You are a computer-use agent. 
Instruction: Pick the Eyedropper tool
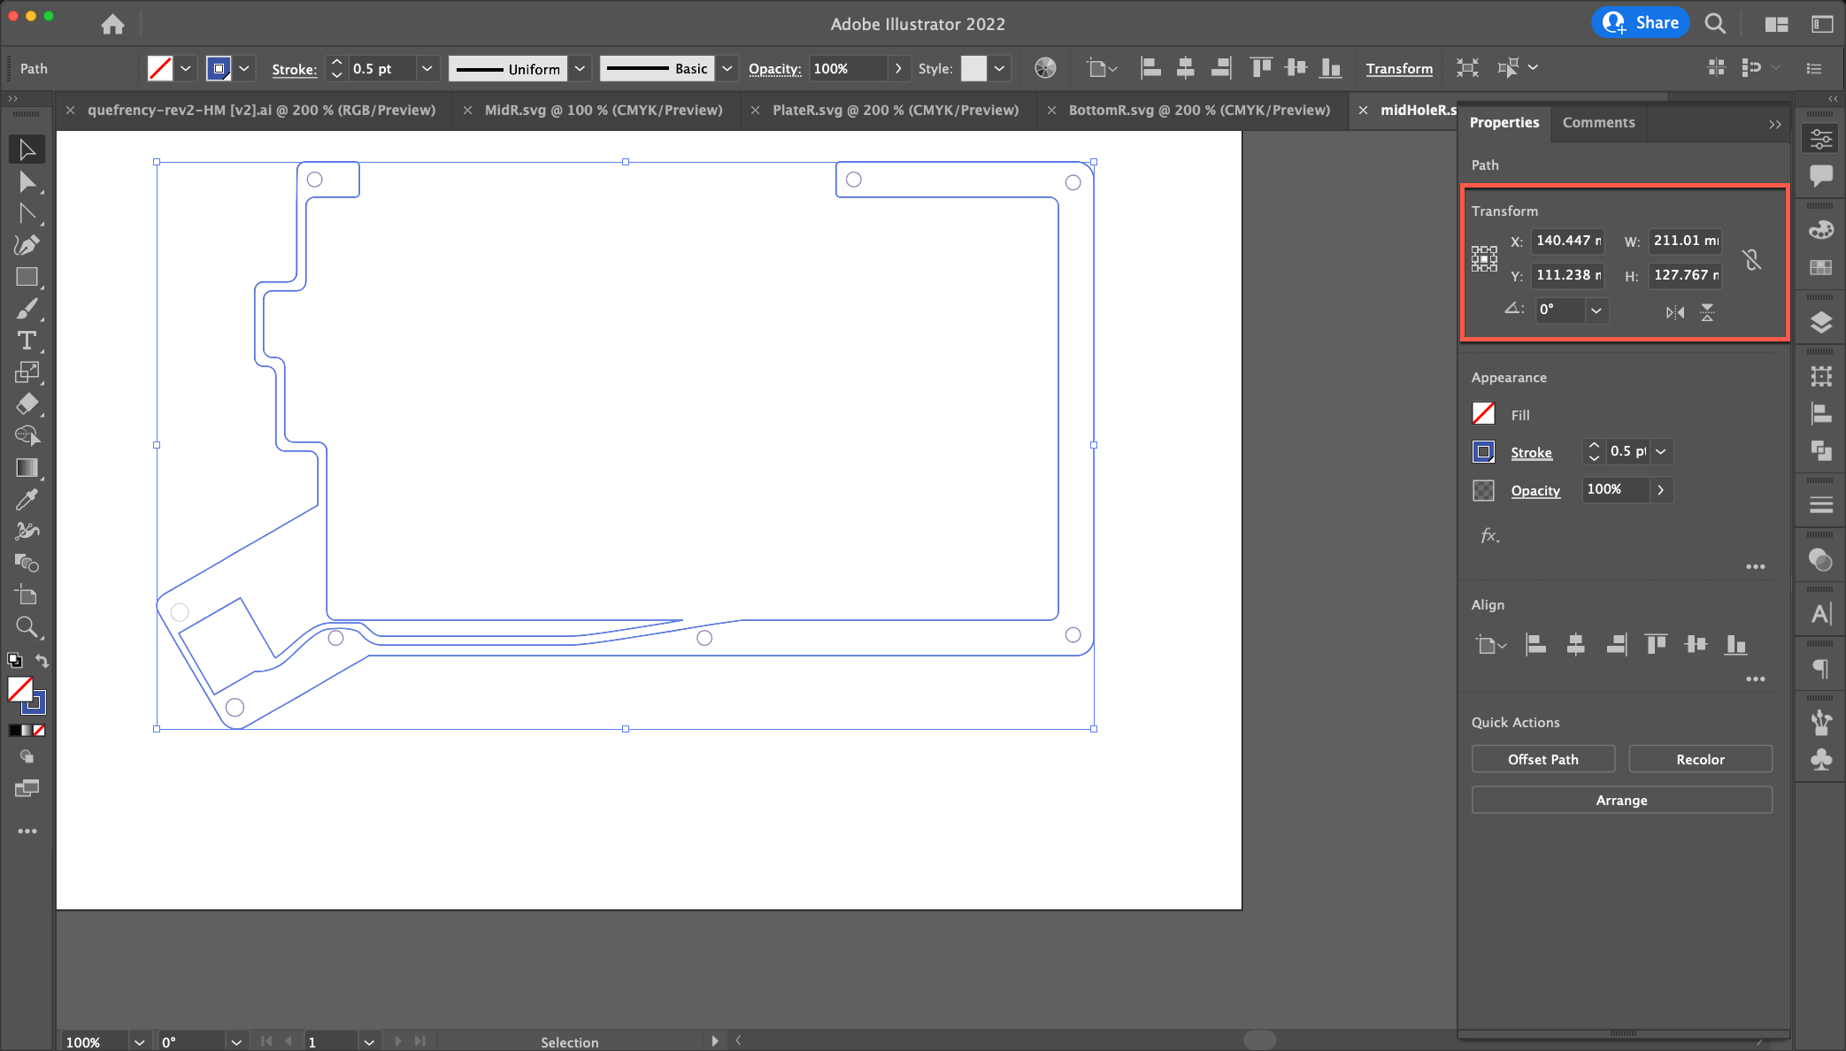[x=27, y=499]
